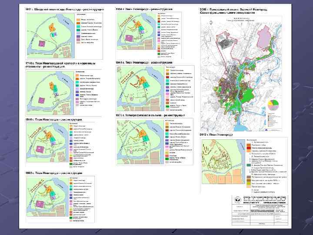Screen dimensions: 313x235
Task: Pick the turquoise swatch in the 1611 legend
Action: [78, 27]
